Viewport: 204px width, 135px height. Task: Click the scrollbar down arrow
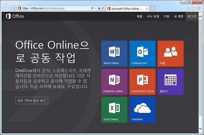[200, 128]
